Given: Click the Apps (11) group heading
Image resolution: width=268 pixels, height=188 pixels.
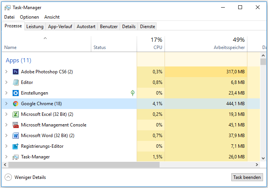Looking at the screenshot, I should coord(18,60).
